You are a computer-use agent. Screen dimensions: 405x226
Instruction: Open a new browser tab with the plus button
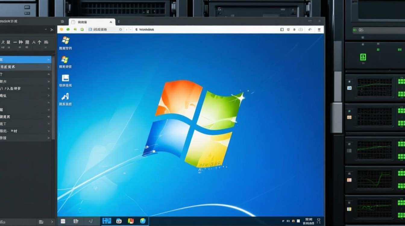click(118, 22)
